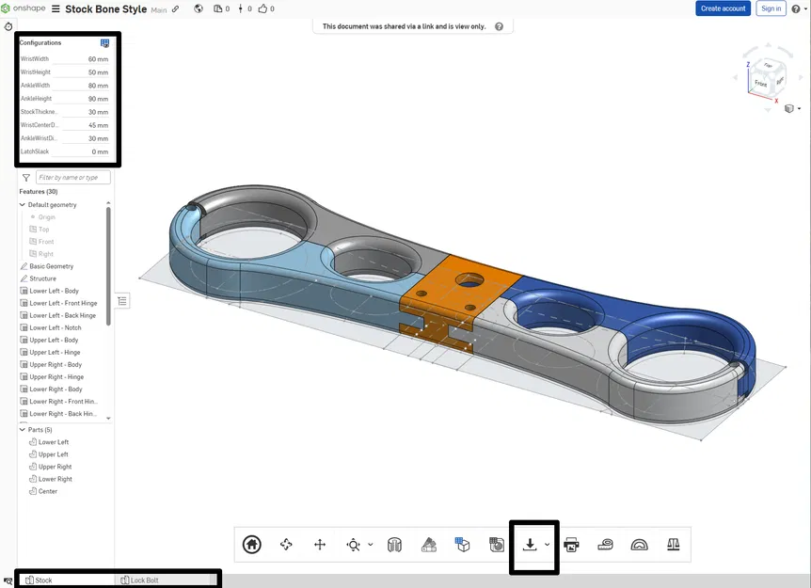Click the appearance swatches icon
Screen dimensions: 811x588
[429, 545]
